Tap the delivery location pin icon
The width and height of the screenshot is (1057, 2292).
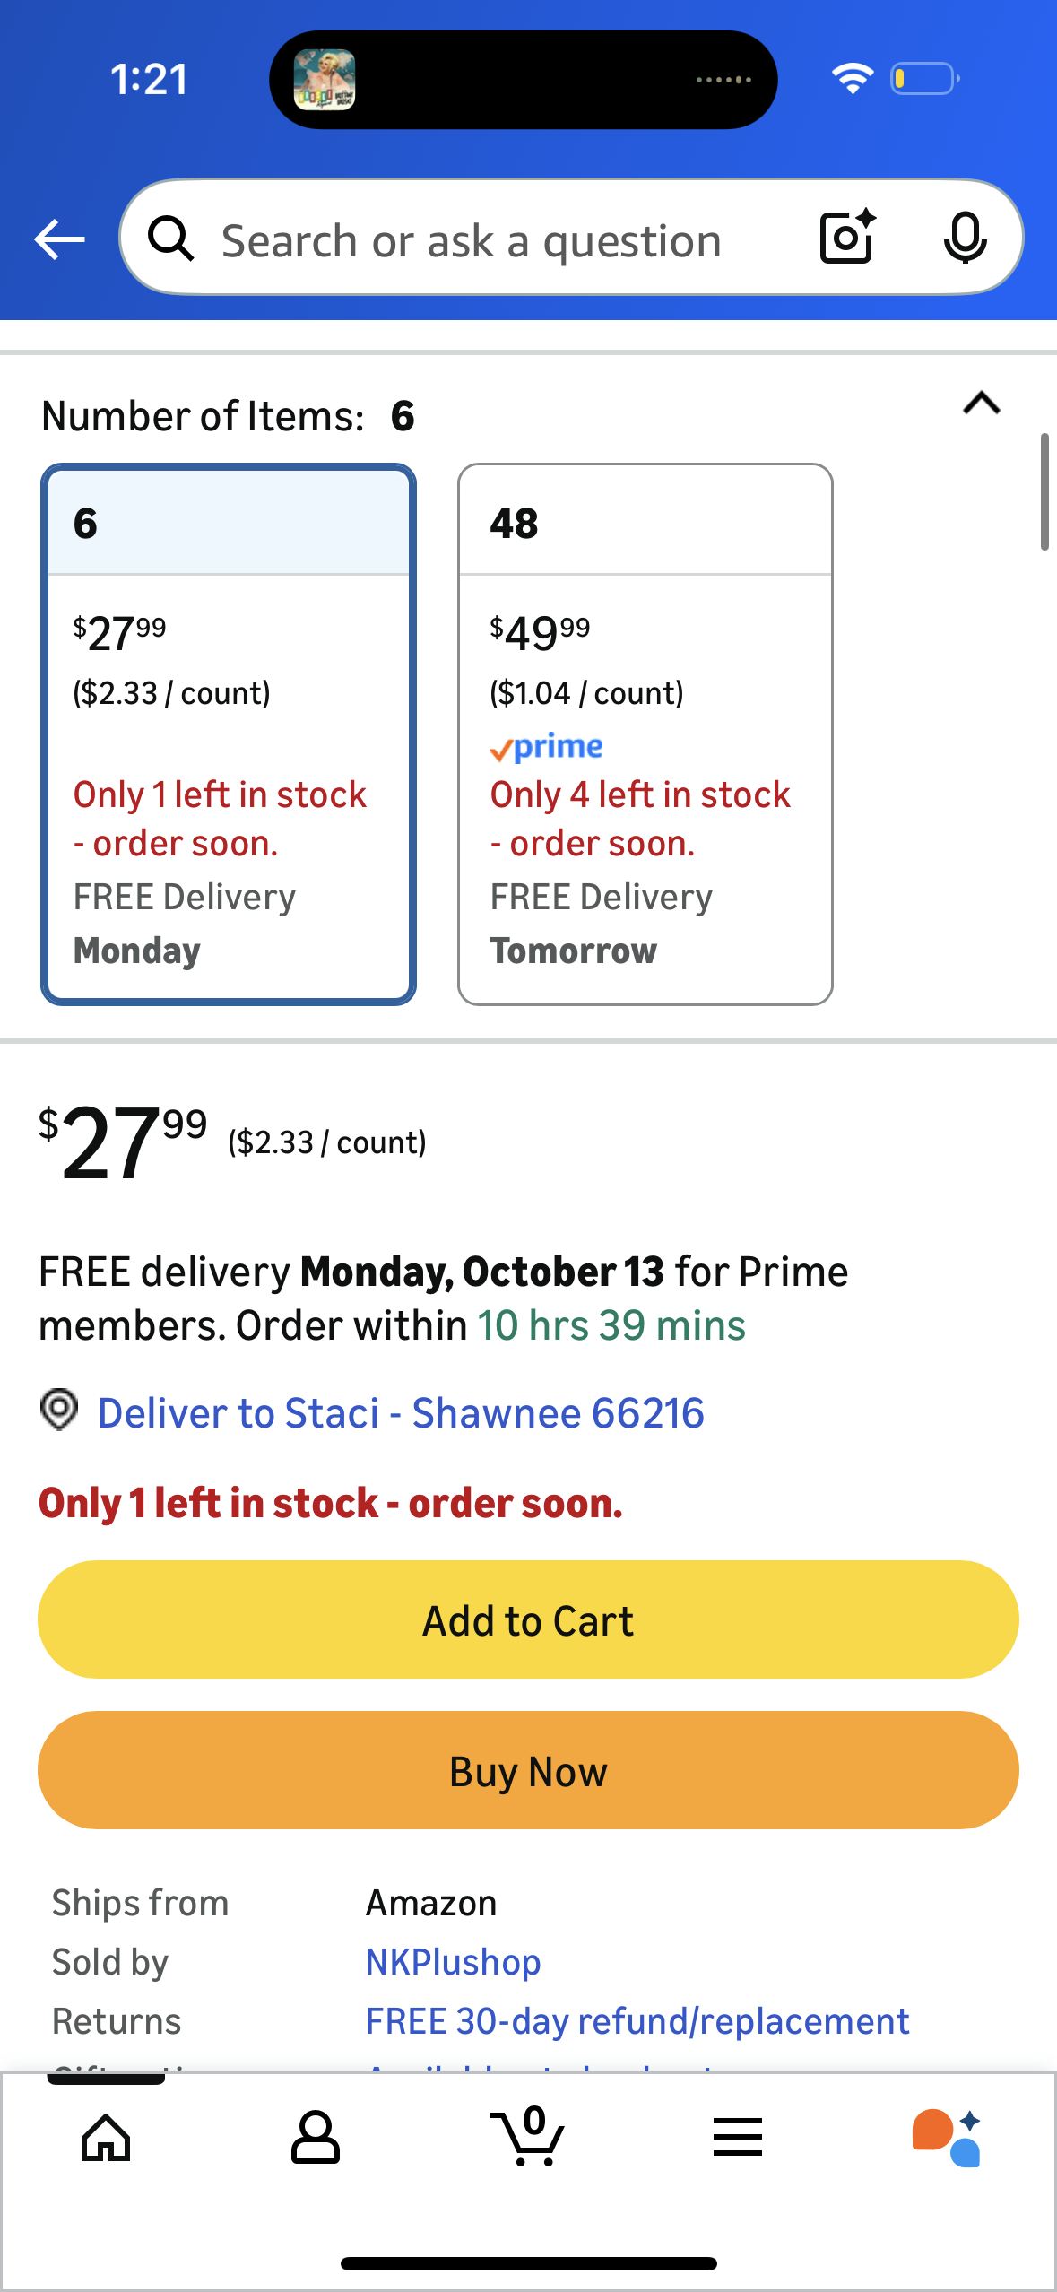[x=59, y=1411]
